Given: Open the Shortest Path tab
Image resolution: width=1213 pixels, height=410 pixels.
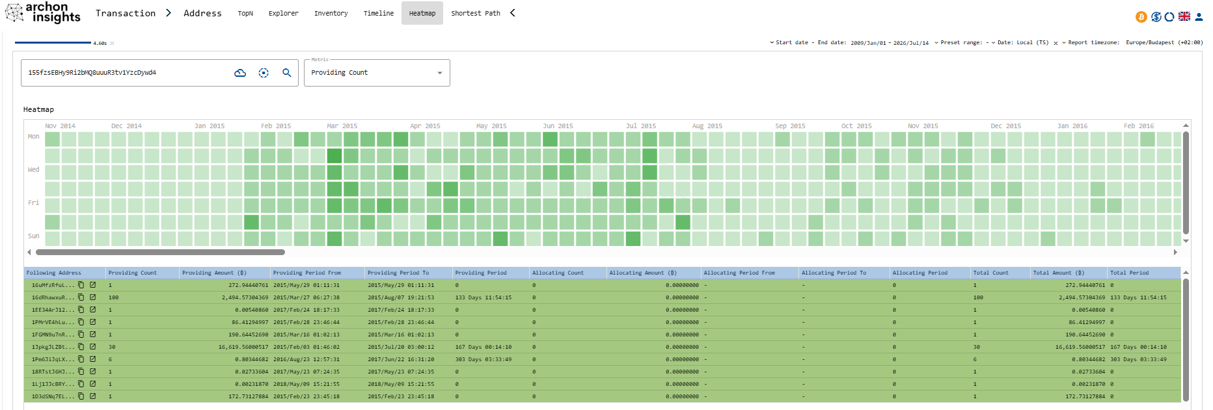Looking at the screenshot, I should point(476,13).
